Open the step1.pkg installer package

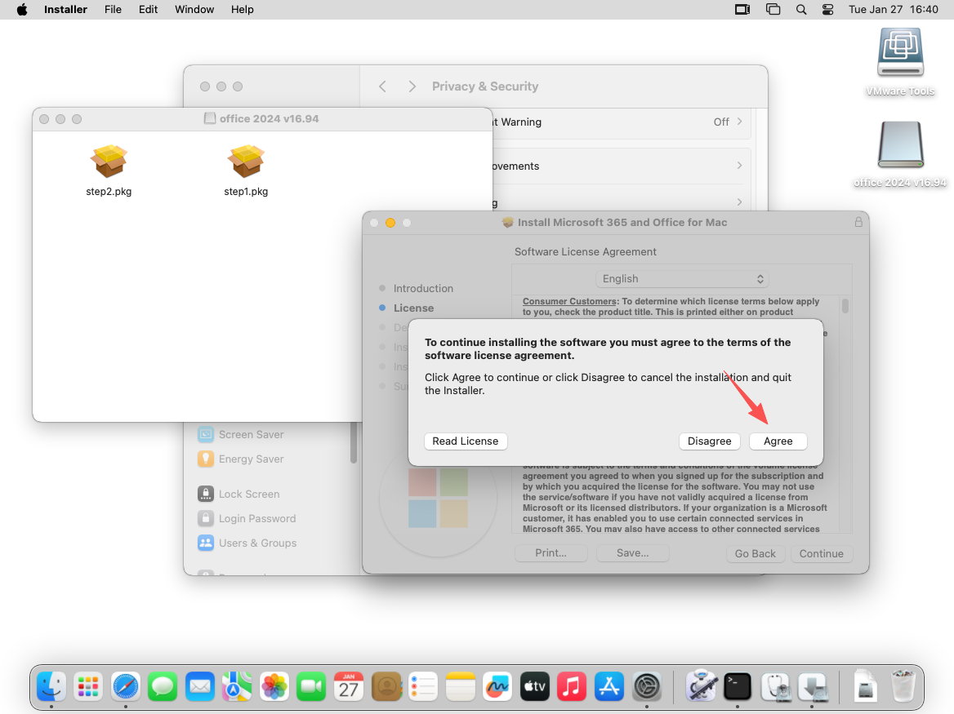pyautogui.click(x=246, y=162)
